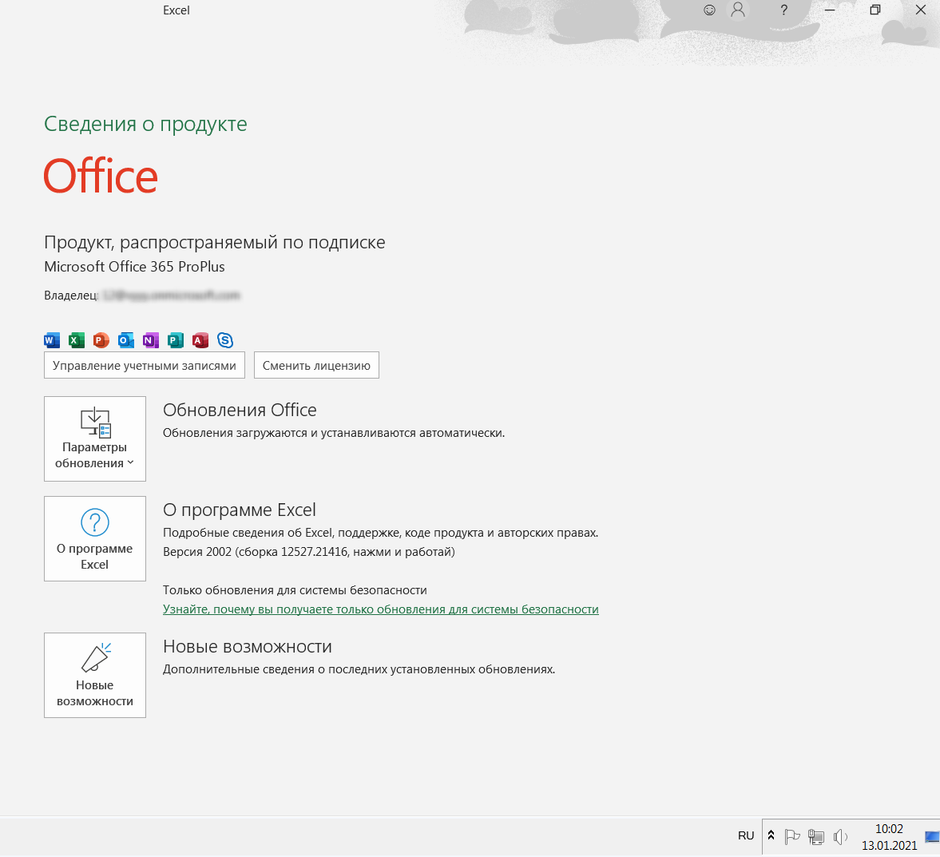940x857 pixels.
Task: Click Сведения о продукте heading
Action: (x=145, y=124)
